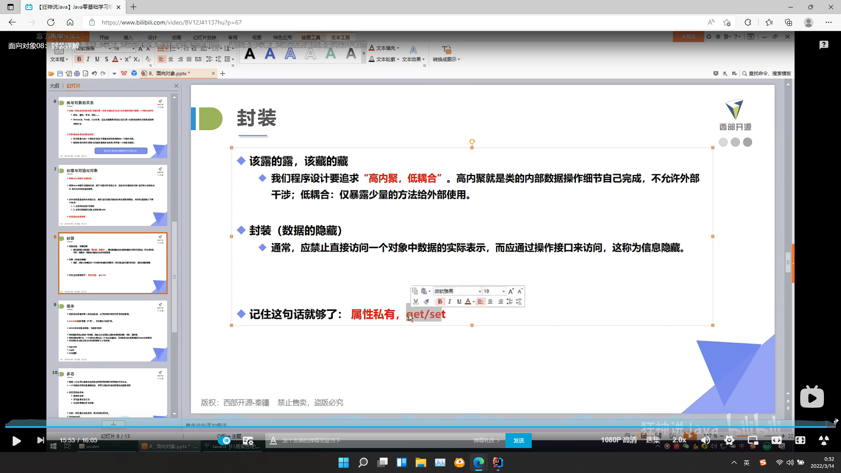
Task: Enable picture-in-picture mode
Action: [753, 440]
